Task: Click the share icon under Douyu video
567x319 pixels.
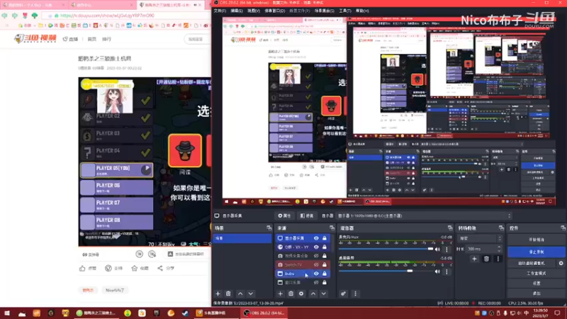Action: [160, 269]
